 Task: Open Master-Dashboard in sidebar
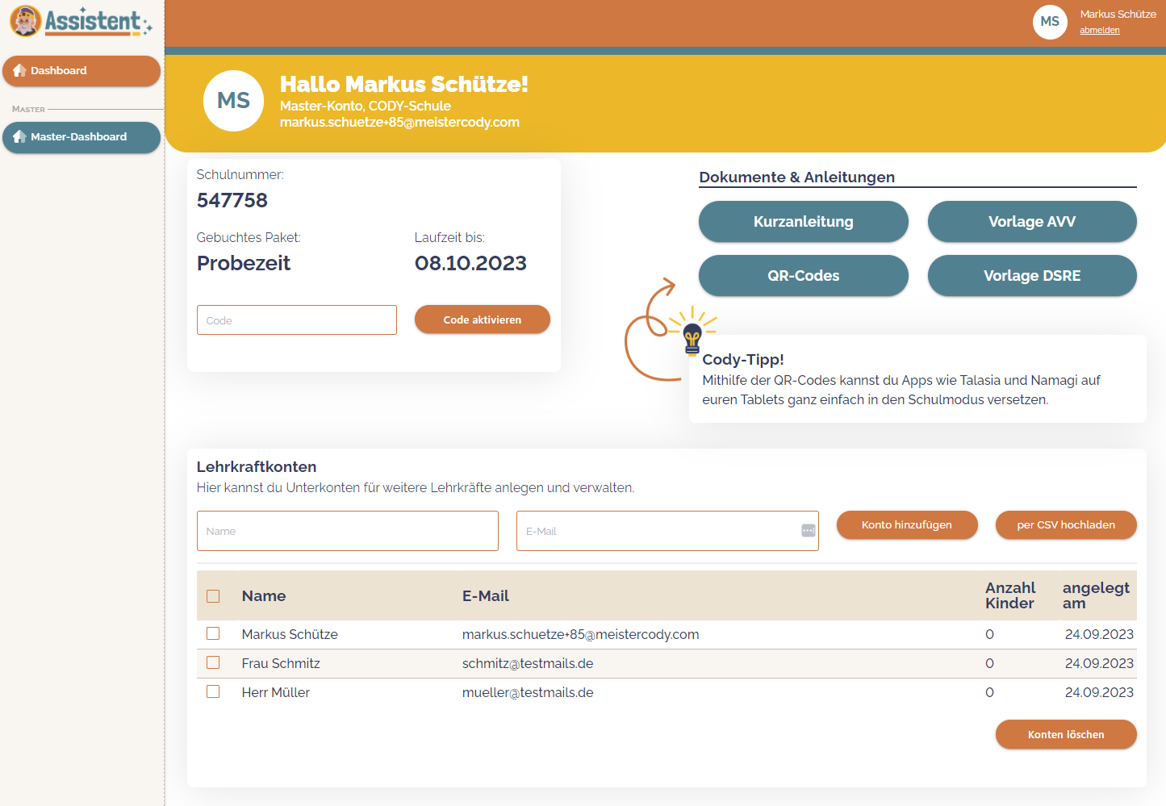coord(81,137)
